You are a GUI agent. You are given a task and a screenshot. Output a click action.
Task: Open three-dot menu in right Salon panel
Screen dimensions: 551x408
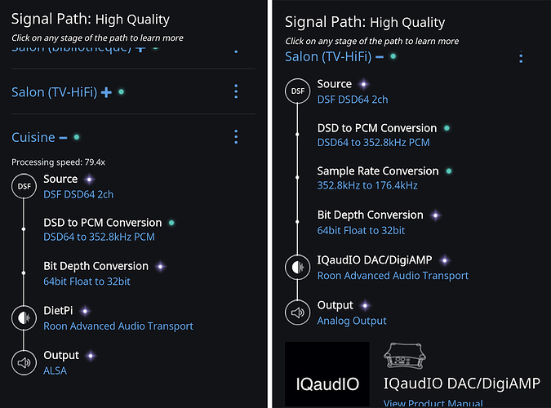pos(521,57)
